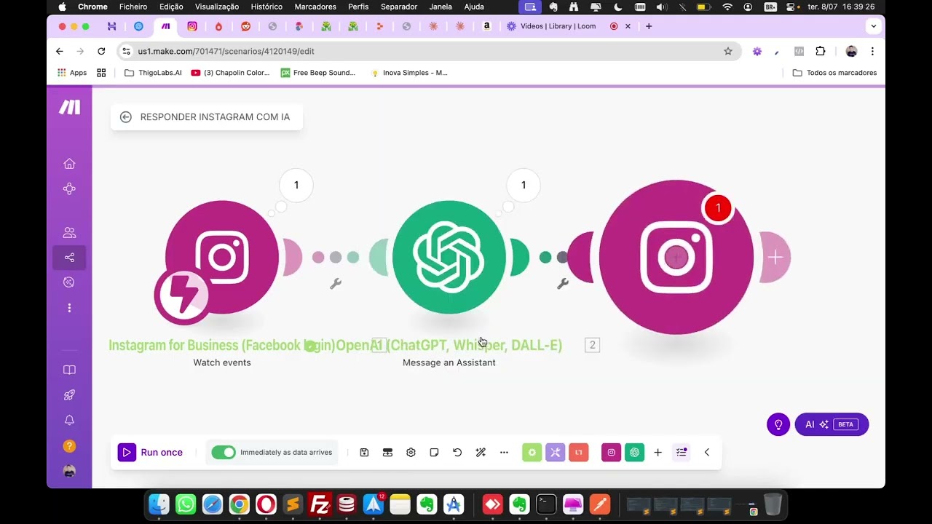Open the three-dot More menu in sidebar

(x=69, y=308)
